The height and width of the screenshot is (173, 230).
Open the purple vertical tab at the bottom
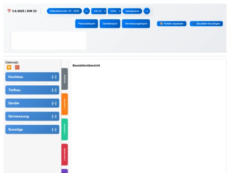(65, 171)
